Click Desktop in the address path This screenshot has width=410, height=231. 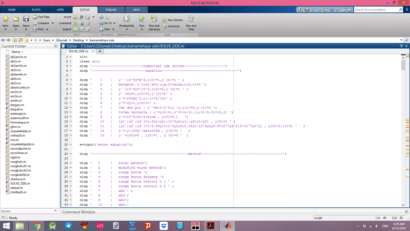coord(78,40)
